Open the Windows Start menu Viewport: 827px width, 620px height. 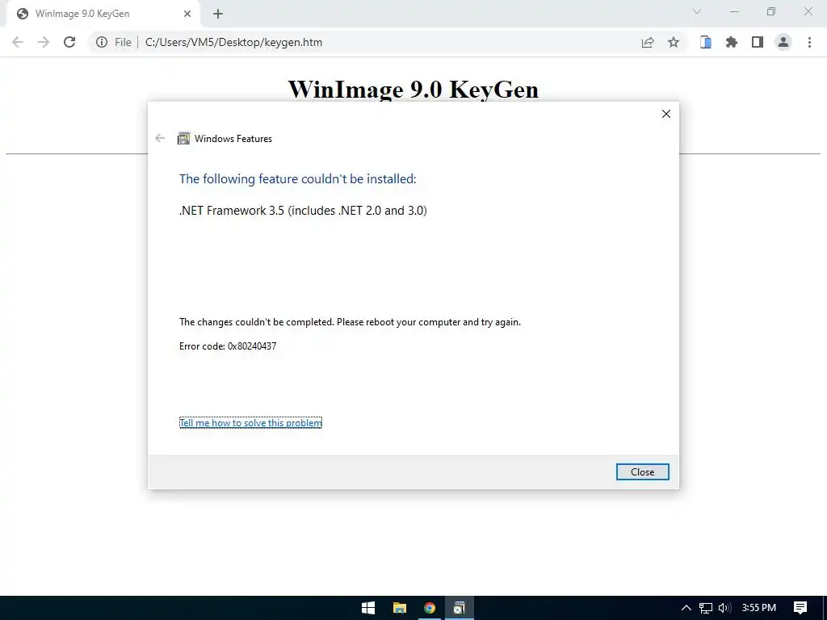pyautogui.click(x=368, y=608)
